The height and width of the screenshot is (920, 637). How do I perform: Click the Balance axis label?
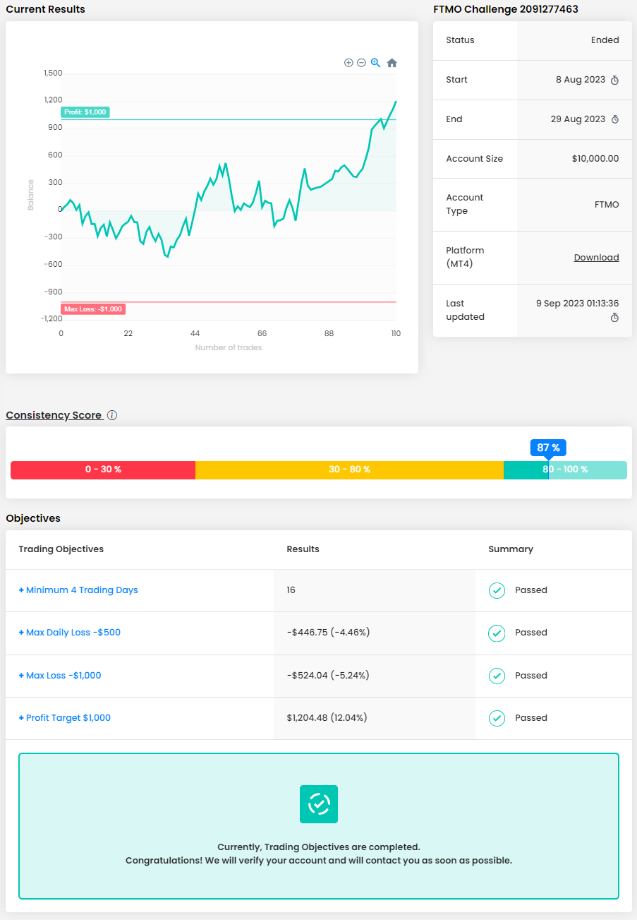(31, 194)
